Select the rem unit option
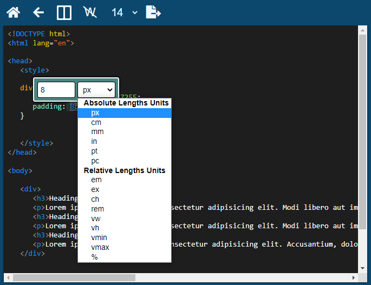The height and width of the screenshot is (285, 371). (x=125, y=209)
